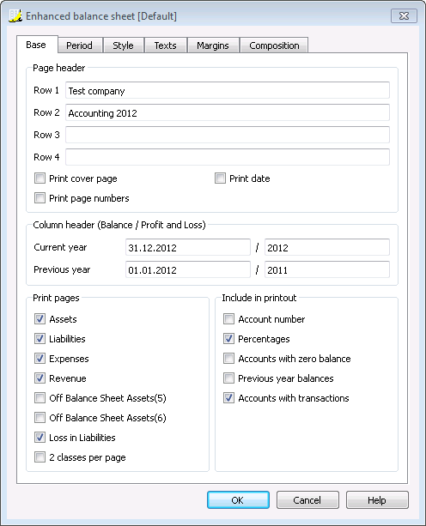Uncheck the Revenue checkbox
426x526 pixels.
pos(40,378)
